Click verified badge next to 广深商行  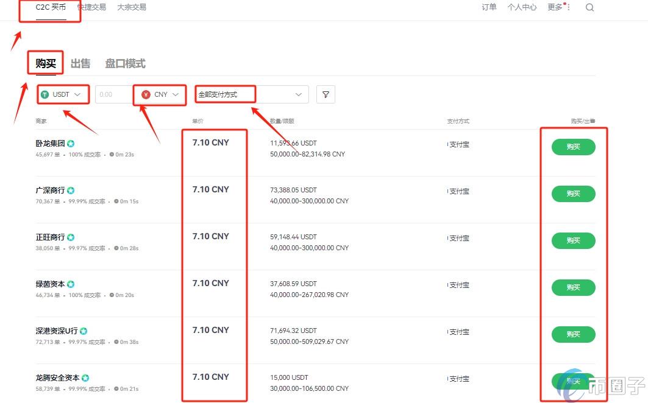[71, 191]
